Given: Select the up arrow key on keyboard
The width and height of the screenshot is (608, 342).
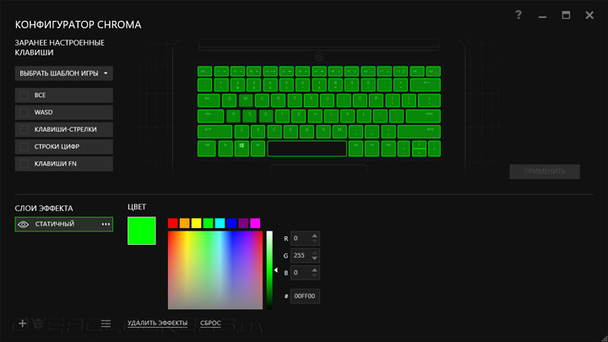Looking at the screenshot, I should click(x=419, y=145).
